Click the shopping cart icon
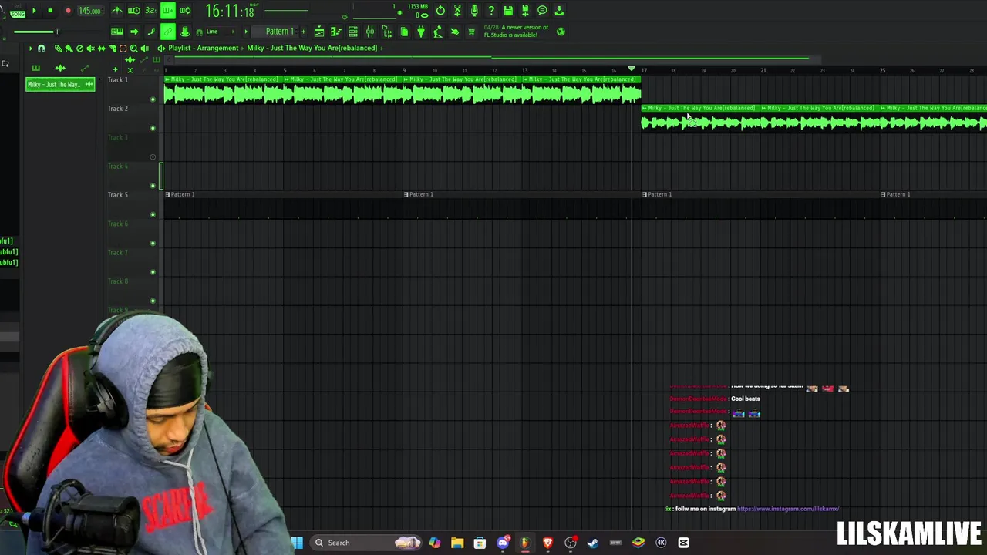This screenshot has height=555, width=987. coord(471,32)
